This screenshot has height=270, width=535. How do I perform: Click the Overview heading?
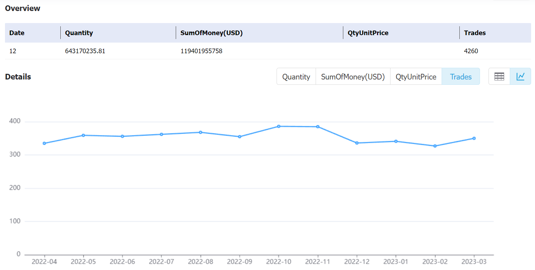tap(23, 8)
